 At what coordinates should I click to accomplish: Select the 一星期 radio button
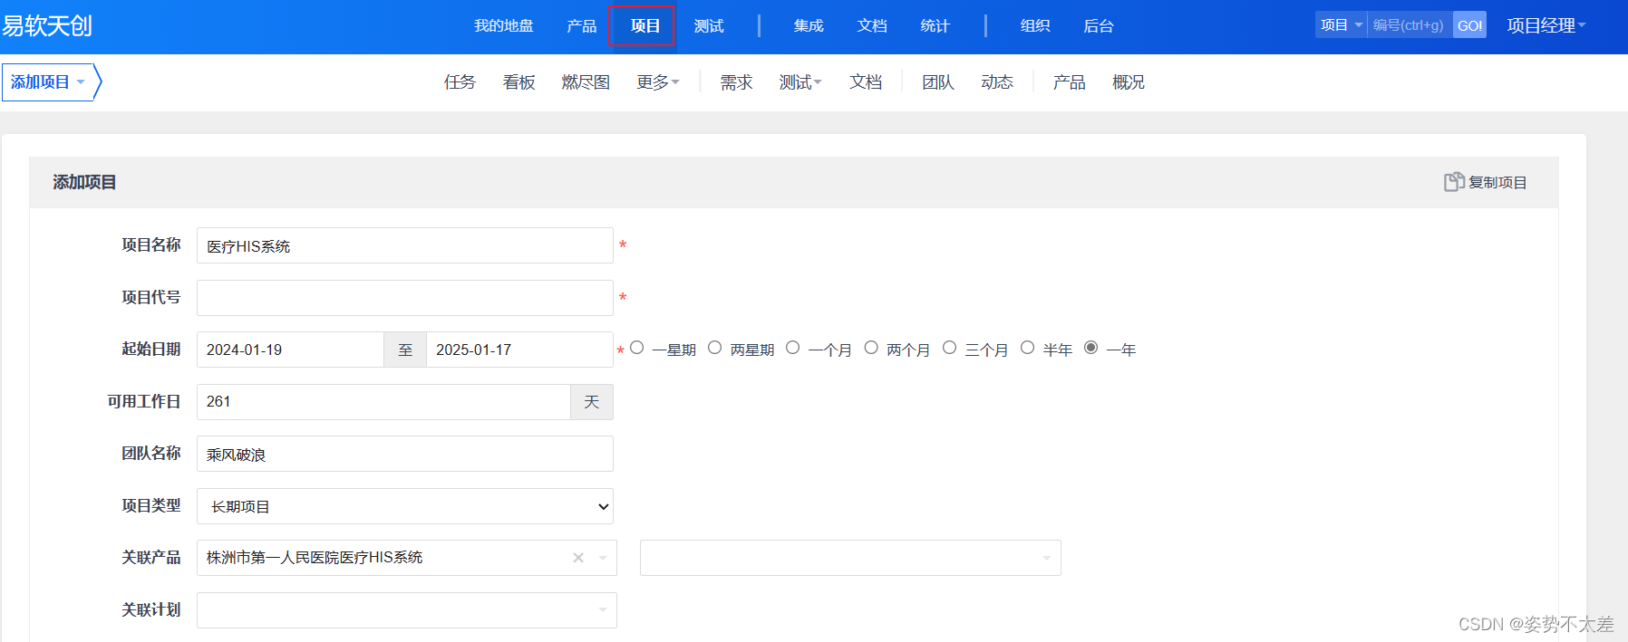pyautogui.click(x=637, y=348)
